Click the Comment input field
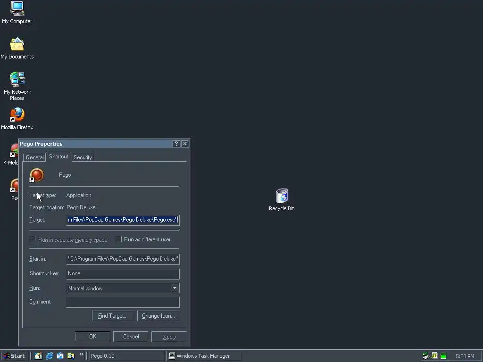 point(123,302)
